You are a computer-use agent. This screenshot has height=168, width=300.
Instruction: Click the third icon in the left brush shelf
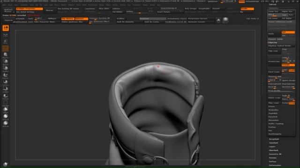(x=6, y=42)
